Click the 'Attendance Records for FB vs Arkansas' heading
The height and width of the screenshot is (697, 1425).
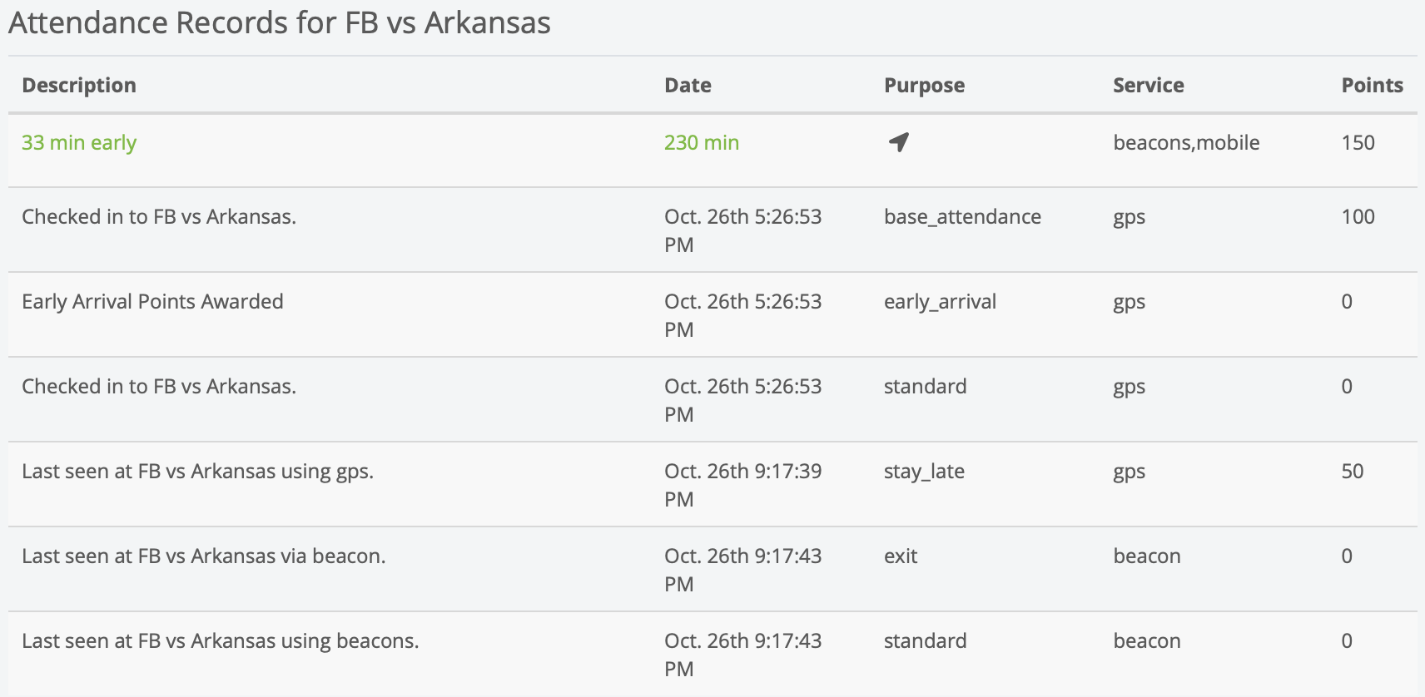(x=280, y=22)
